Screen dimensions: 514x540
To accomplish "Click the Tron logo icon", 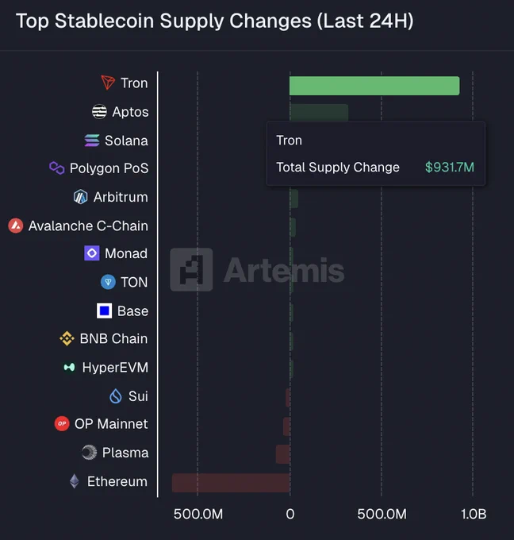I will pos(108,83).
